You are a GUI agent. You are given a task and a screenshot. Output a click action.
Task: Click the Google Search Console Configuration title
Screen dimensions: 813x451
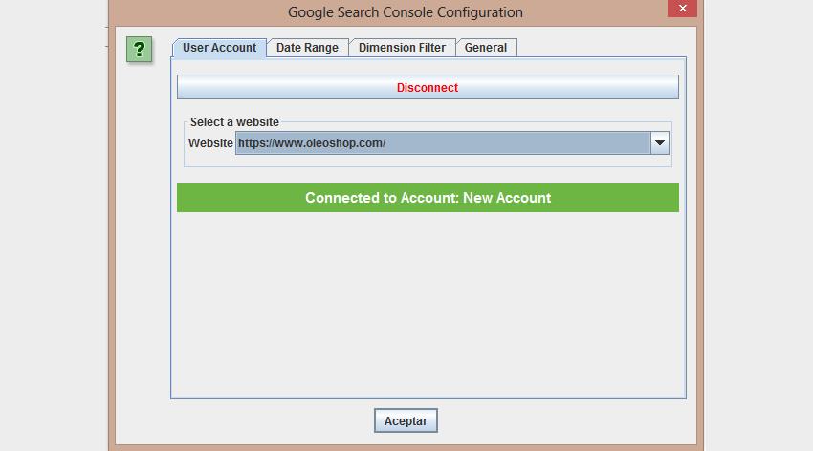(x=406, y=11)
